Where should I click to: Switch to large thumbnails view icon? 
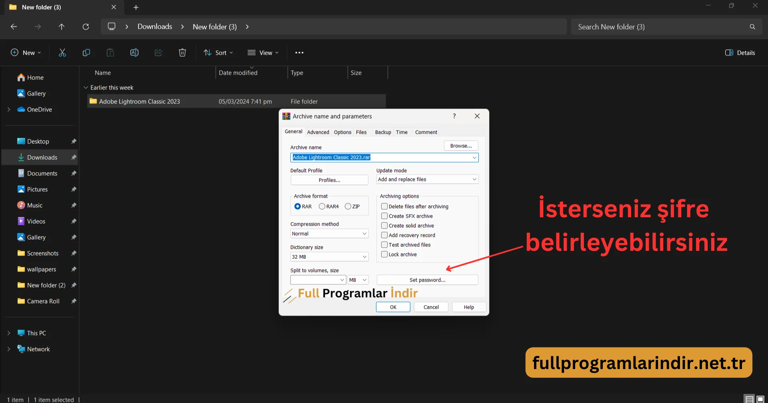click(760, 399)
